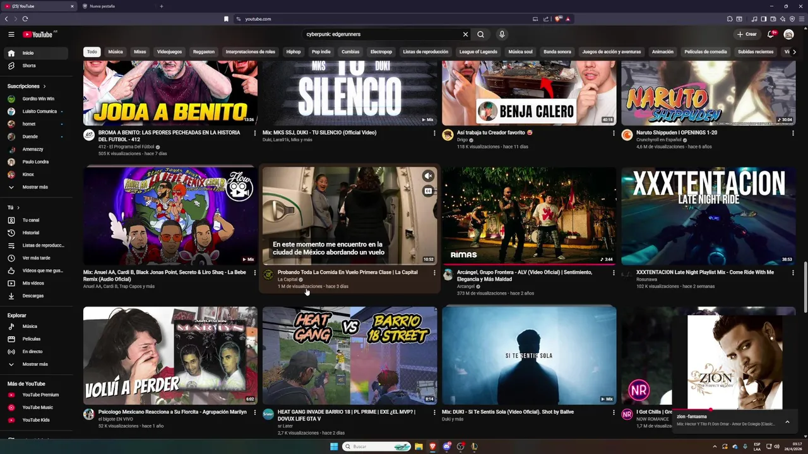This screenshot has height=454, width=808.
Task: Open the YouTube hamburger guide menu
Action: (11, 34)
